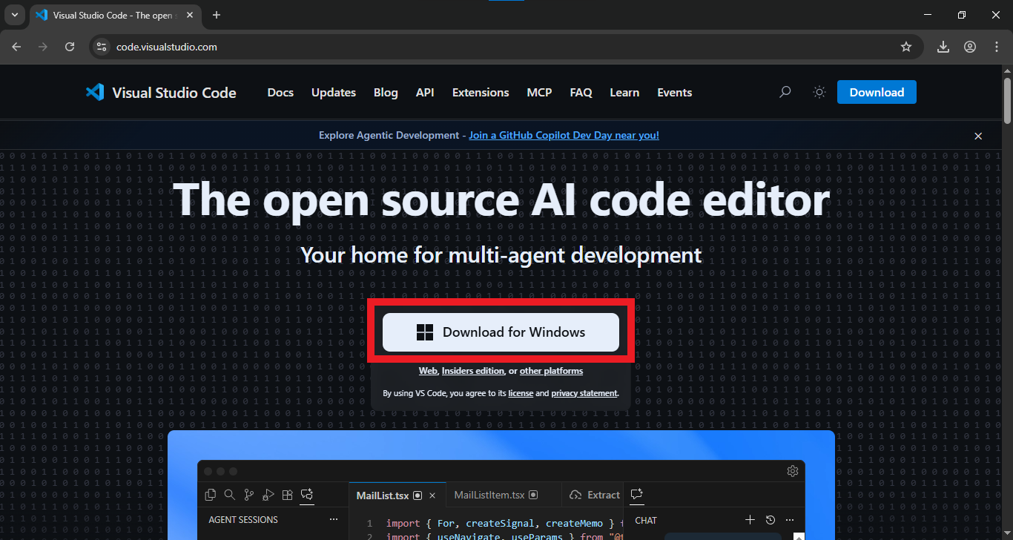Select the Run and Debug icon
The width and height of the screenshot is (1013, 540).
[268, 495]
